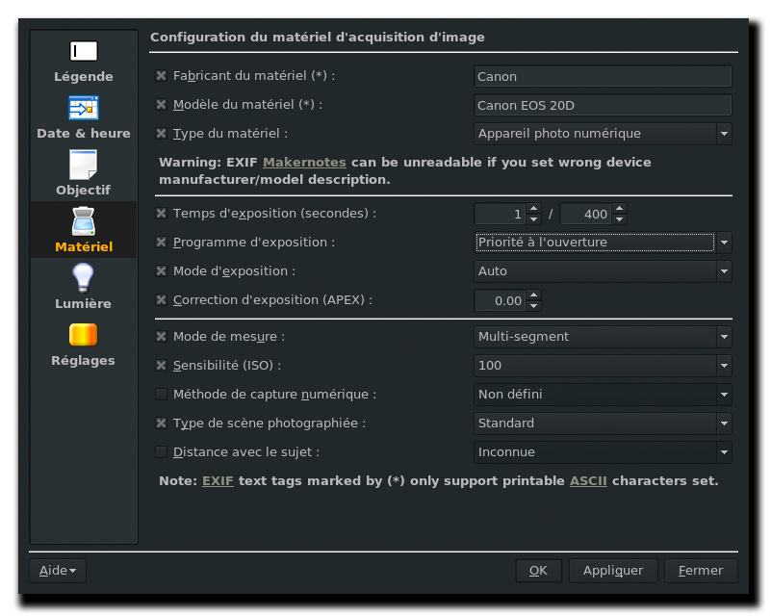The width and height of the screenshot is (771, 616).
Task: Click the Appliquer button
Action: point(613,571)
